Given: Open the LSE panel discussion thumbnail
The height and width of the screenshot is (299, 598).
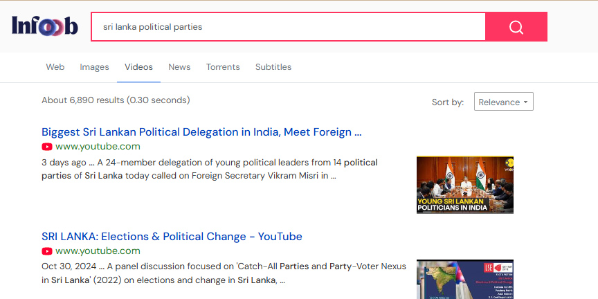Looking at the screenshot, I should tap(464, 279).
